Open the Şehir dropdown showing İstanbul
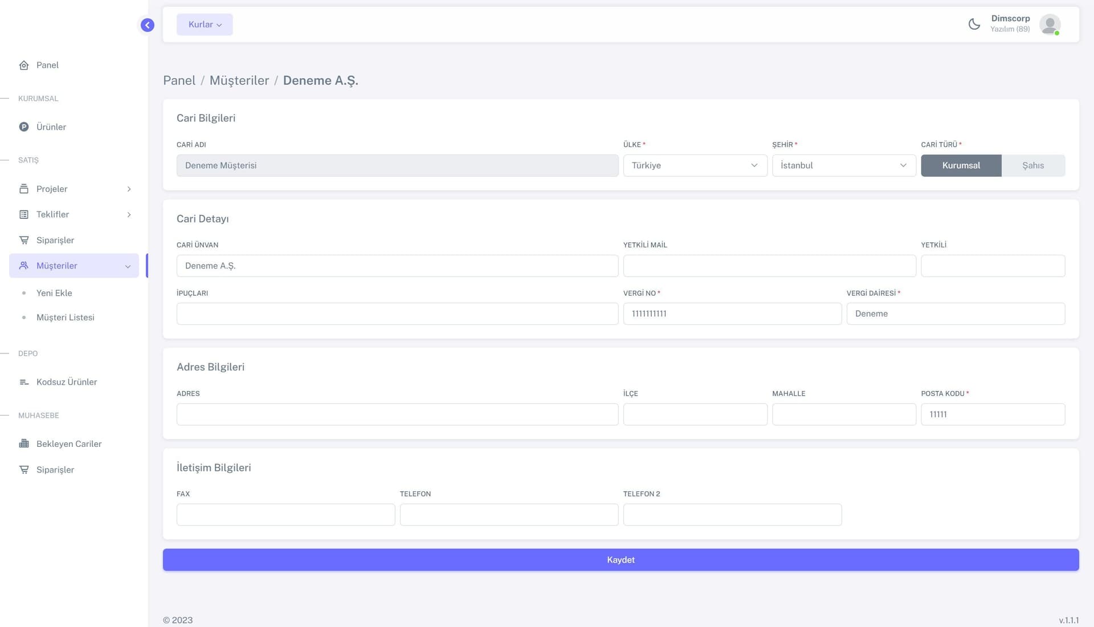This screenshot has height=627, width=1094. [x=843, y=165]
